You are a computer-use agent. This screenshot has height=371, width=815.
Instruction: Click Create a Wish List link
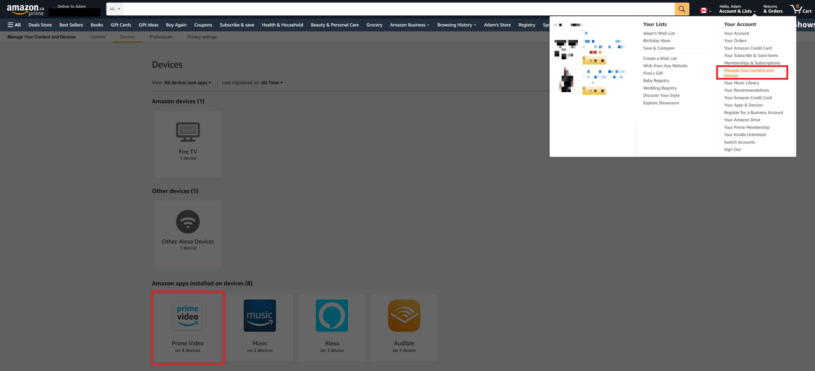coord(660,59)
